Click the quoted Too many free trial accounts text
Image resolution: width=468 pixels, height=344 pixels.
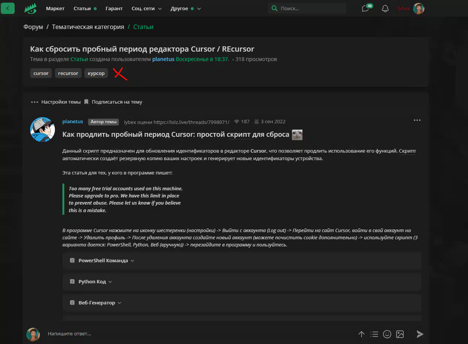(x=126, y=199)
